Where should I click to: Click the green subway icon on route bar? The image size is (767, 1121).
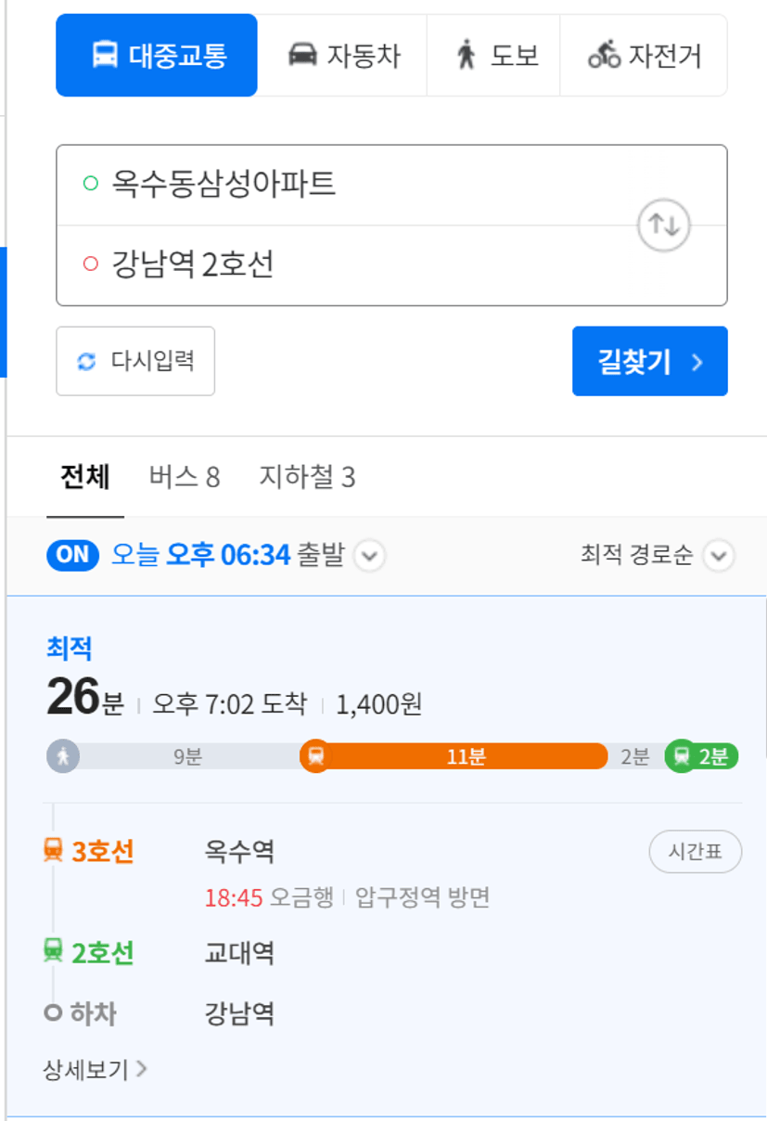pyautogui.click(x=682, y=756)
